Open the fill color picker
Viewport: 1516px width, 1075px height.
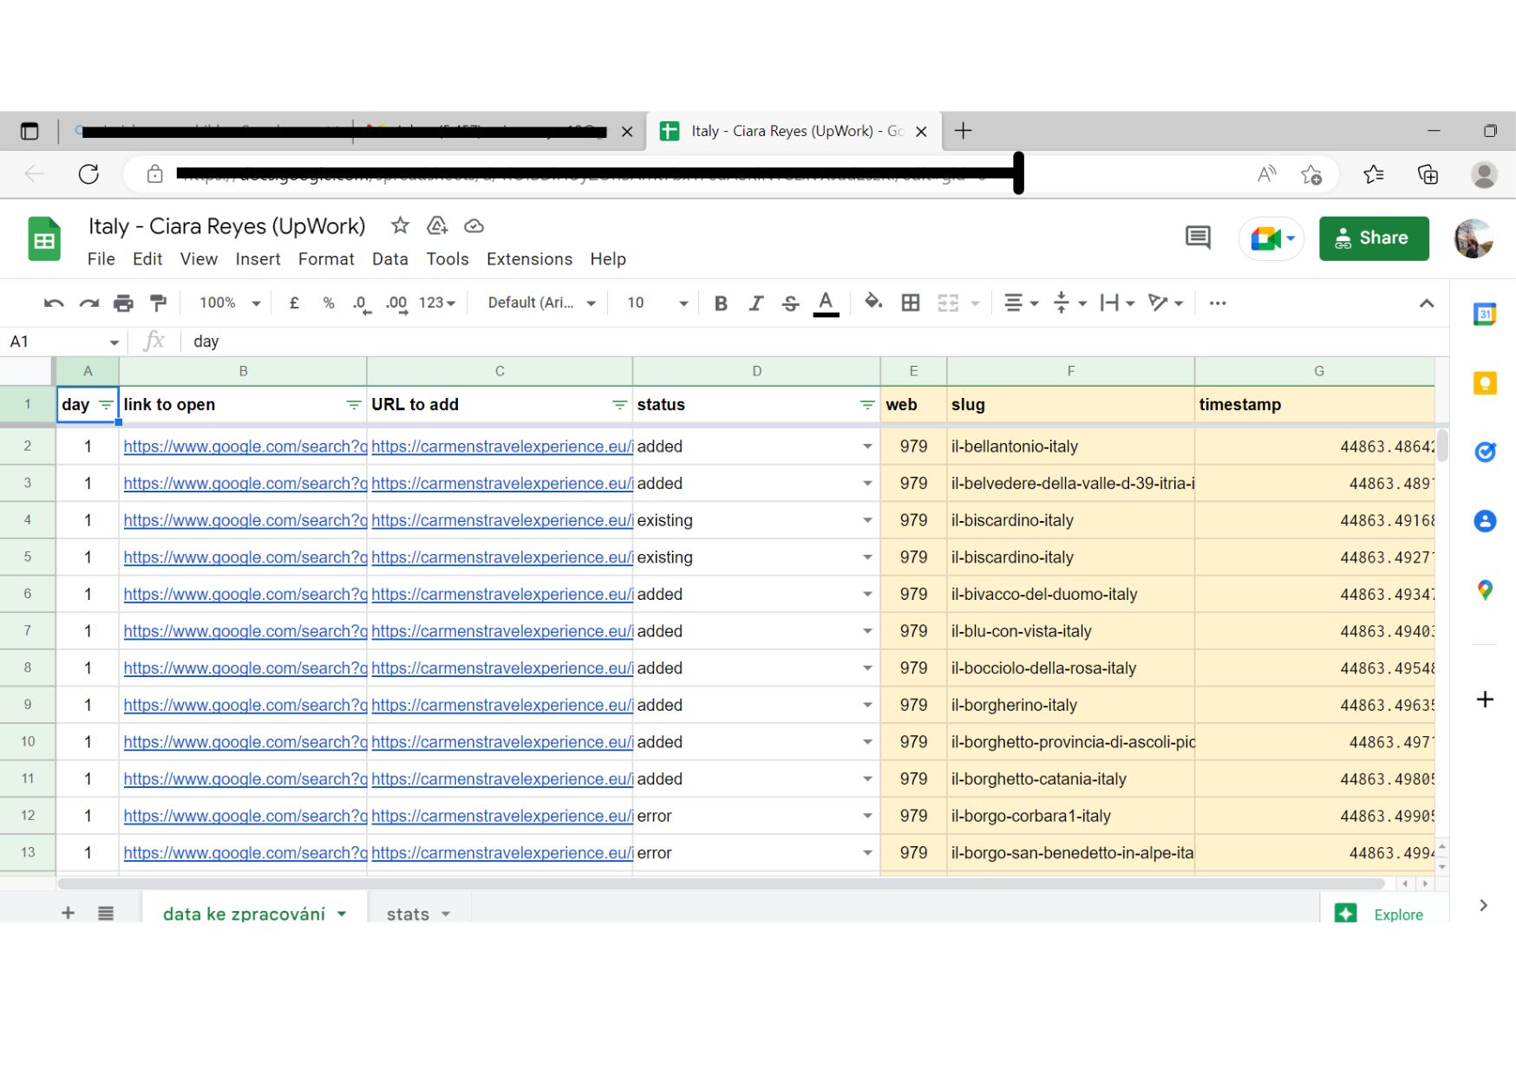click(873, 302)
